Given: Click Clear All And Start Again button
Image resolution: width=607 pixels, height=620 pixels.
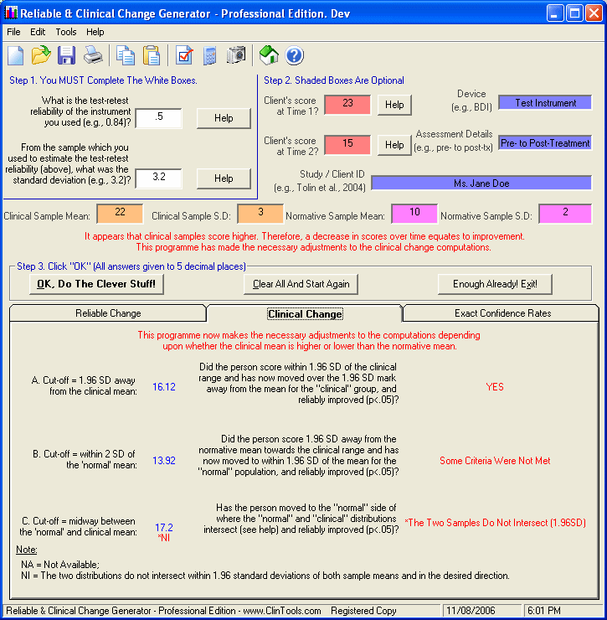Looking at the screenshot, I should pyautogui.click(x=301, y=284).
